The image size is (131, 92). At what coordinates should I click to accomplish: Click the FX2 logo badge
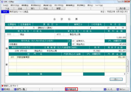coord(5,12)
